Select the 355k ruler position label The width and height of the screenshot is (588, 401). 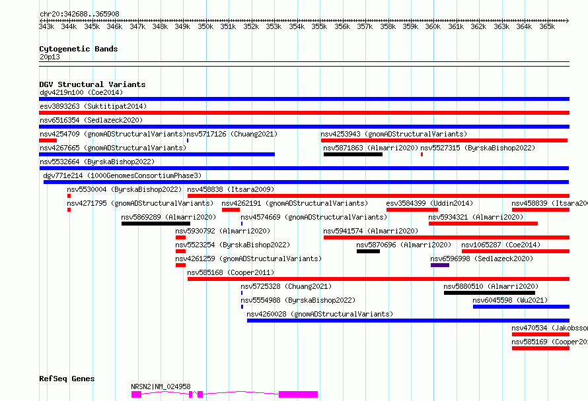[319, 26]
